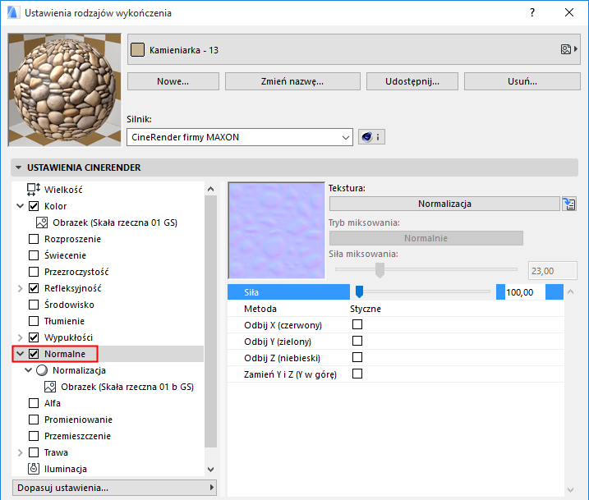Click the texture load icon beside Normalizacja

[568, 204]
